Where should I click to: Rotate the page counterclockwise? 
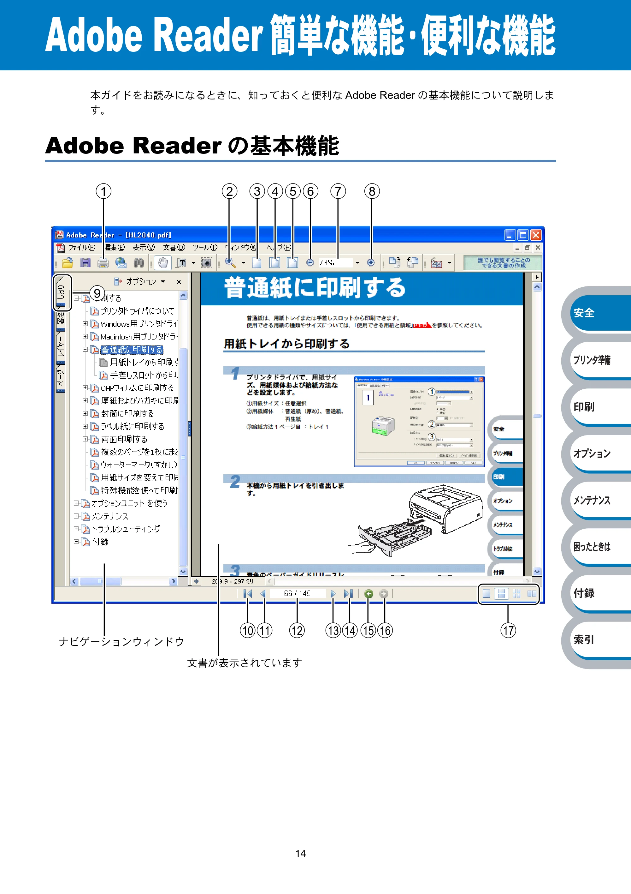click(413, 263)
